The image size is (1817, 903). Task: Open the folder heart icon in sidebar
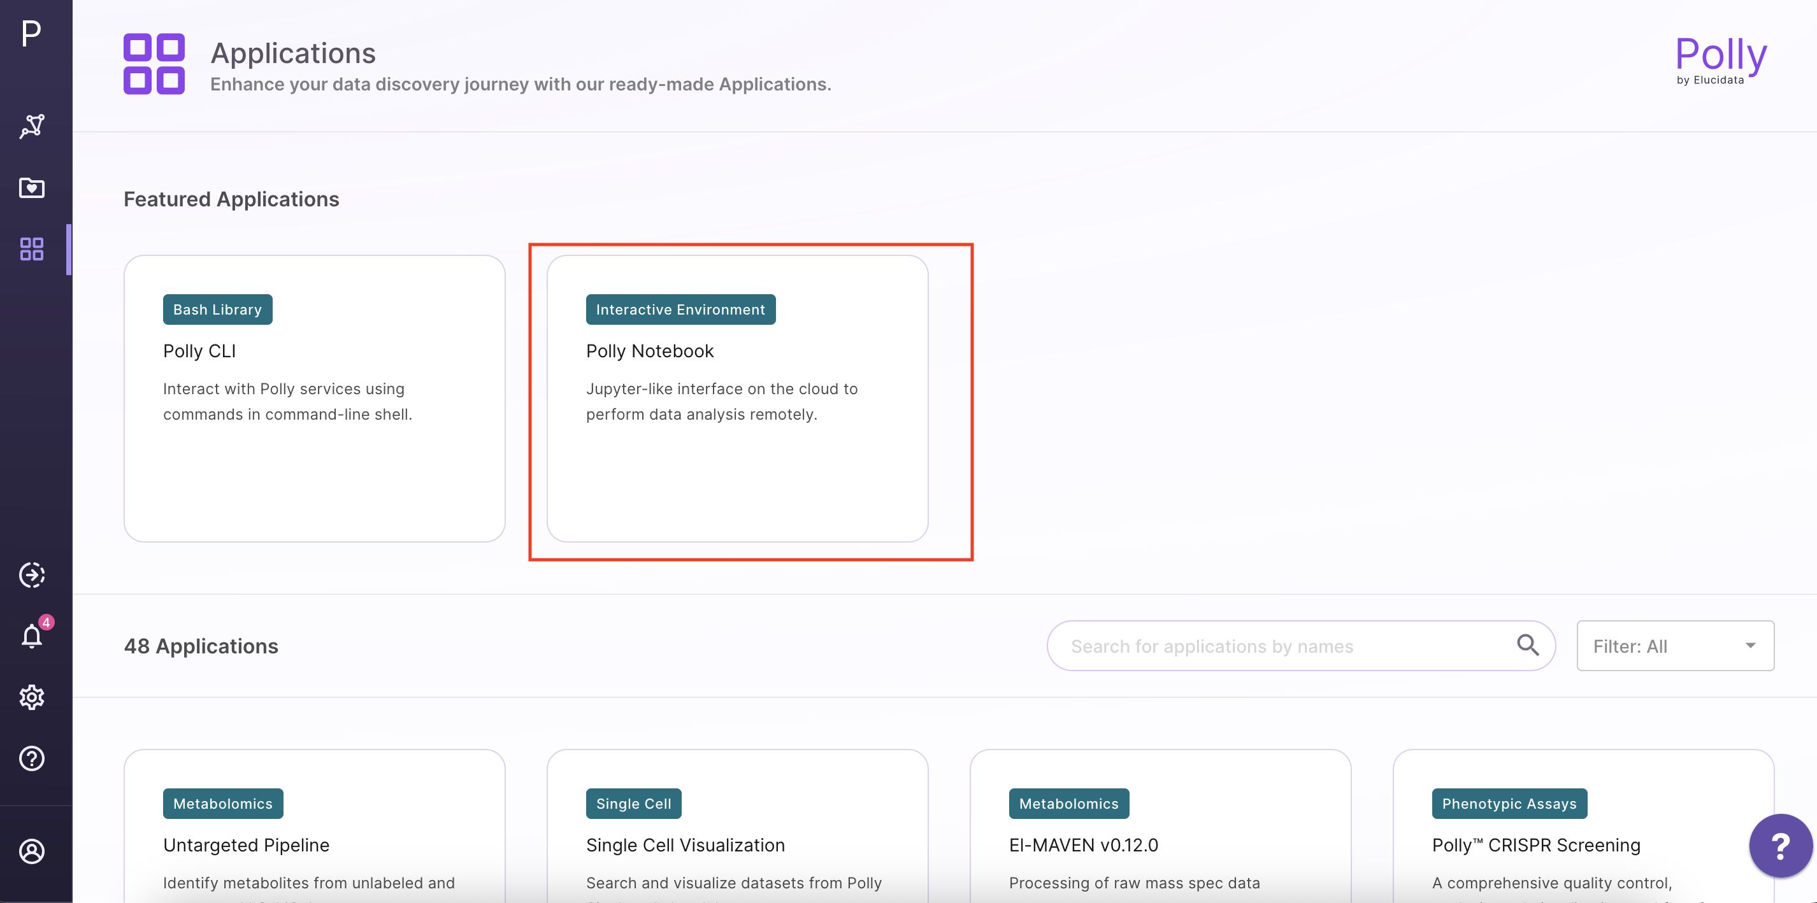pyautogui.click(x=32, y=187)
